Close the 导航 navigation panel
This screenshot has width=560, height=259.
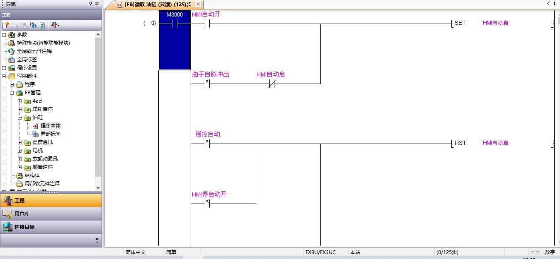click(97, 4)
